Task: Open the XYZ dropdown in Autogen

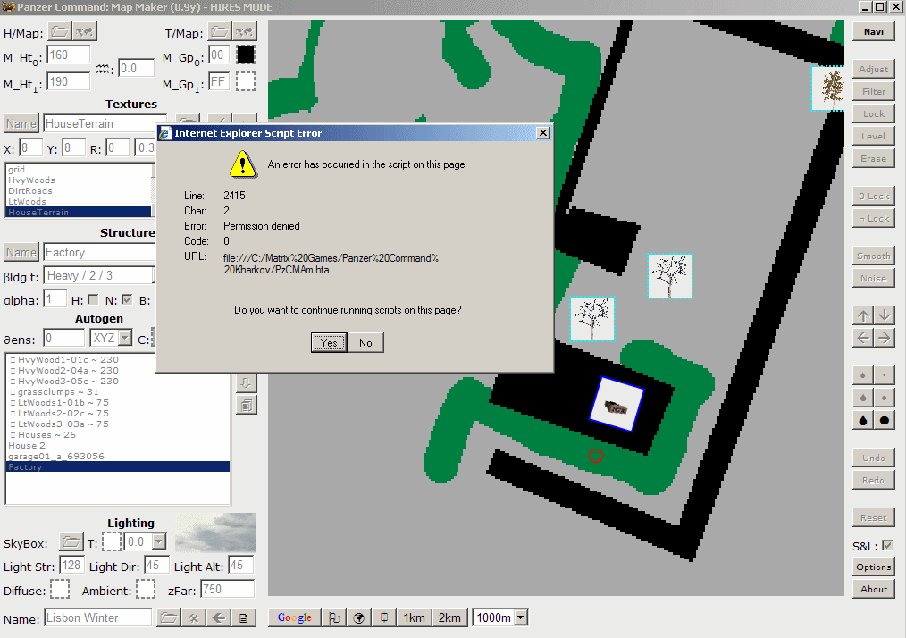Action: point(125,338)
